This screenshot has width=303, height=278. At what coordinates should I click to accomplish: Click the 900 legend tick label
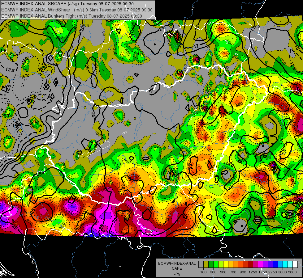tap(243, 272)
